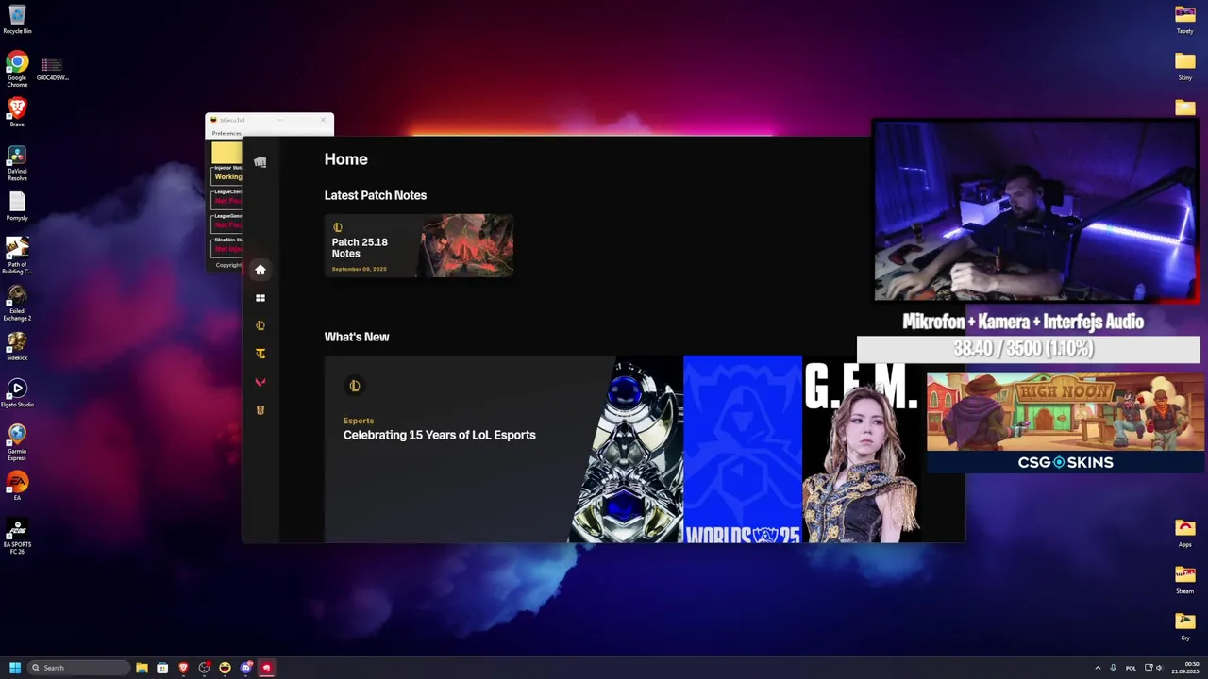Image resolution: width=1208 pixels, height=679 pixels.
Task: Open the Exiled Exchange 2 desktop shortcut
Action: coord(17,302)
